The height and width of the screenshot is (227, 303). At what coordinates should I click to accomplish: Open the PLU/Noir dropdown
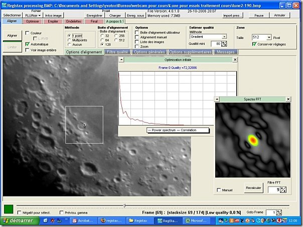pyautogui.click(x=33, y=15)
